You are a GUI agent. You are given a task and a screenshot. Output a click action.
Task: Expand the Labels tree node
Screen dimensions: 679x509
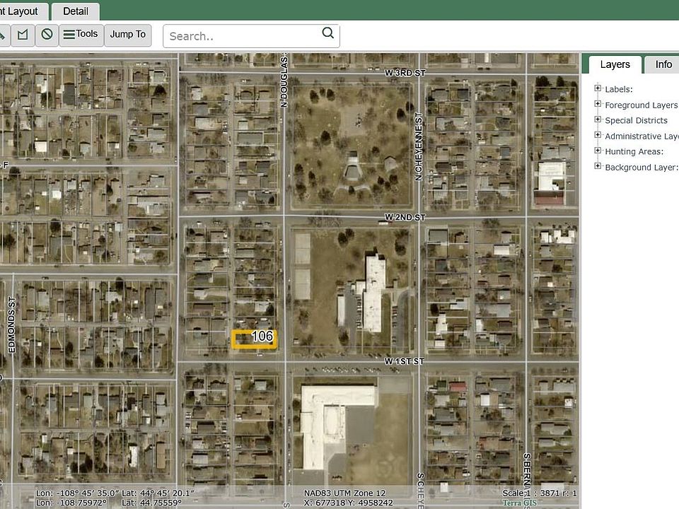click(598, 88)
